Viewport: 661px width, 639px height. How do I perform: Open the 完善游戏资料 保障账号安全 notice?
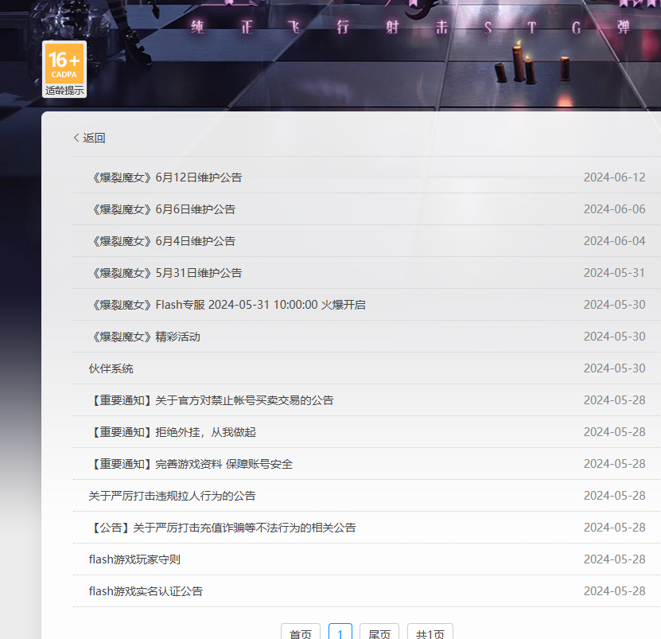(x=191, y=464)
